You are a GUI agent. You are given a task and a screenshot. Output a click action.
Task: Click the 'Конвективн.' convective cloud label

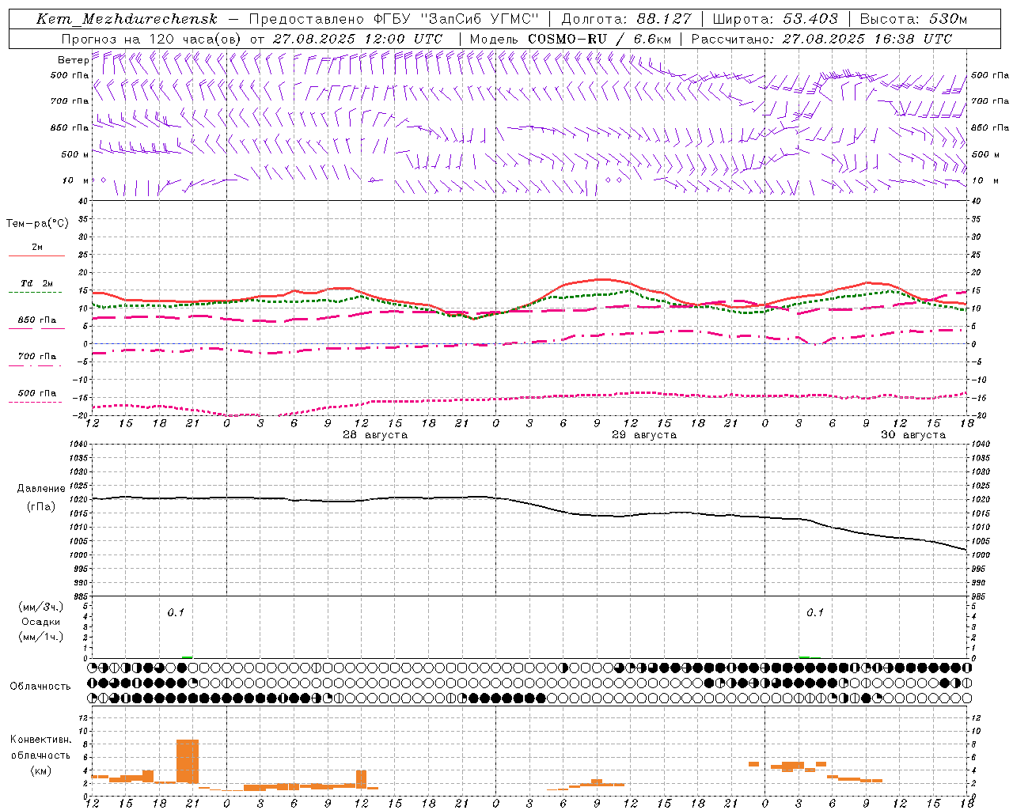pos(41,740)
